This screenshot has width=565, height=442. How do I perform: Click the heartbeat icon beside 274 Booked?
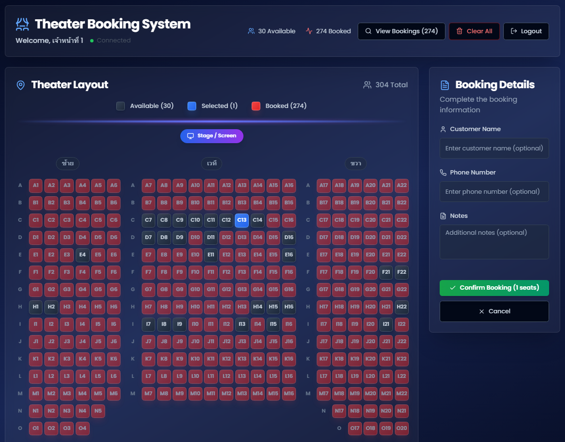coord(308,30)
